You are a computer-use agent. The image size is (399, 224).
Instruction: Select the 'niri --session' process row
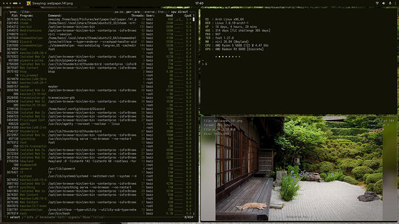coord(99,34)
